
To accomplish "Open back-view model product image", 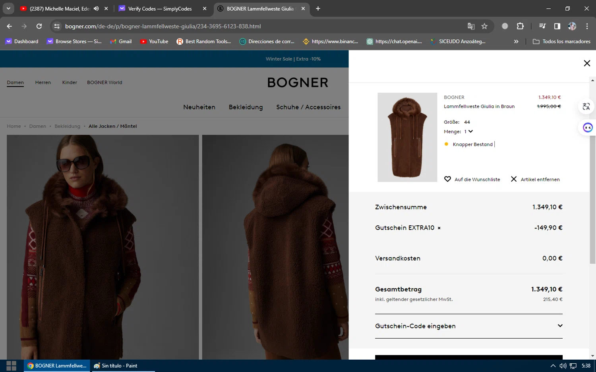I will click(x=275, y=247).
